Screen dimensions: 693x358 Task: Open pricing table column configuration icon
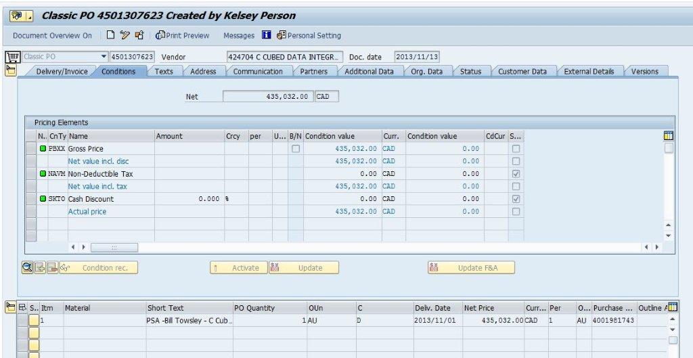tap(669, 136)
